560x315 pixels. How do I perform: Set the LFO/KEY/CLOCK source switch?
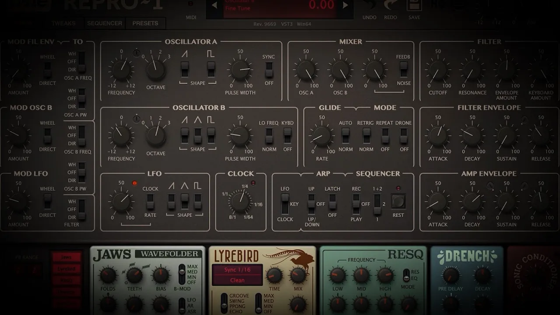(x=285, y=204)
